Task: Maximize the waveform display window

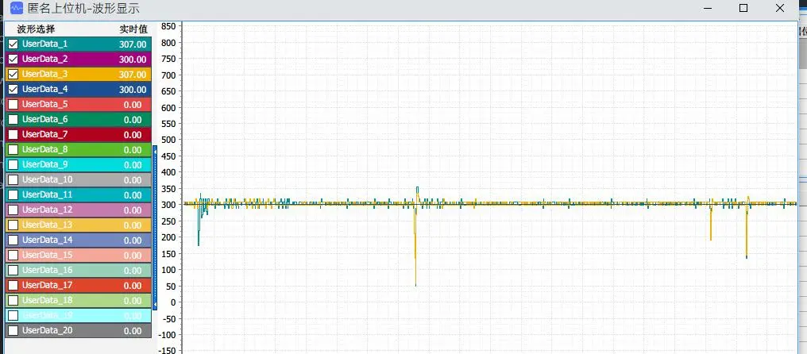Action: click(x=743, y=8)
